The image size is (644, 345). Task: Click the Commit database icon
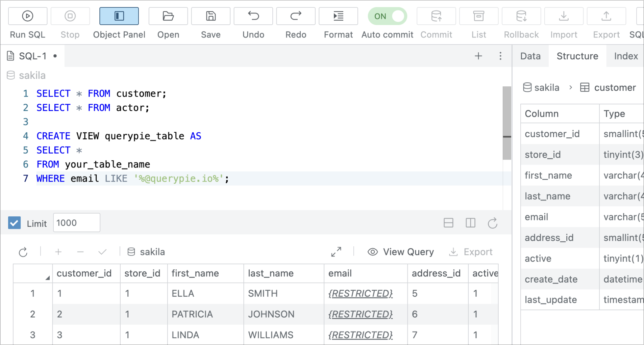436,16
